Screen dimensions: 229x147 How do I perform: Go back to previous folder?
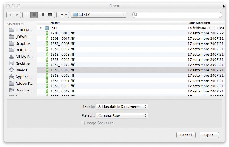click(10, 15)
